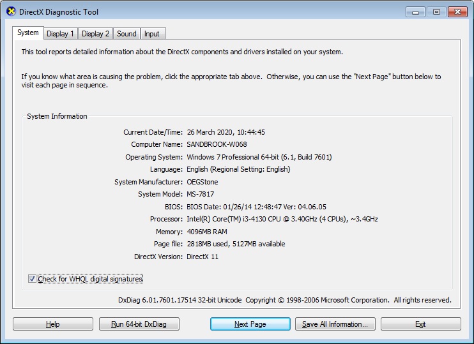Open the Sound tab

(x=126, y=34)
